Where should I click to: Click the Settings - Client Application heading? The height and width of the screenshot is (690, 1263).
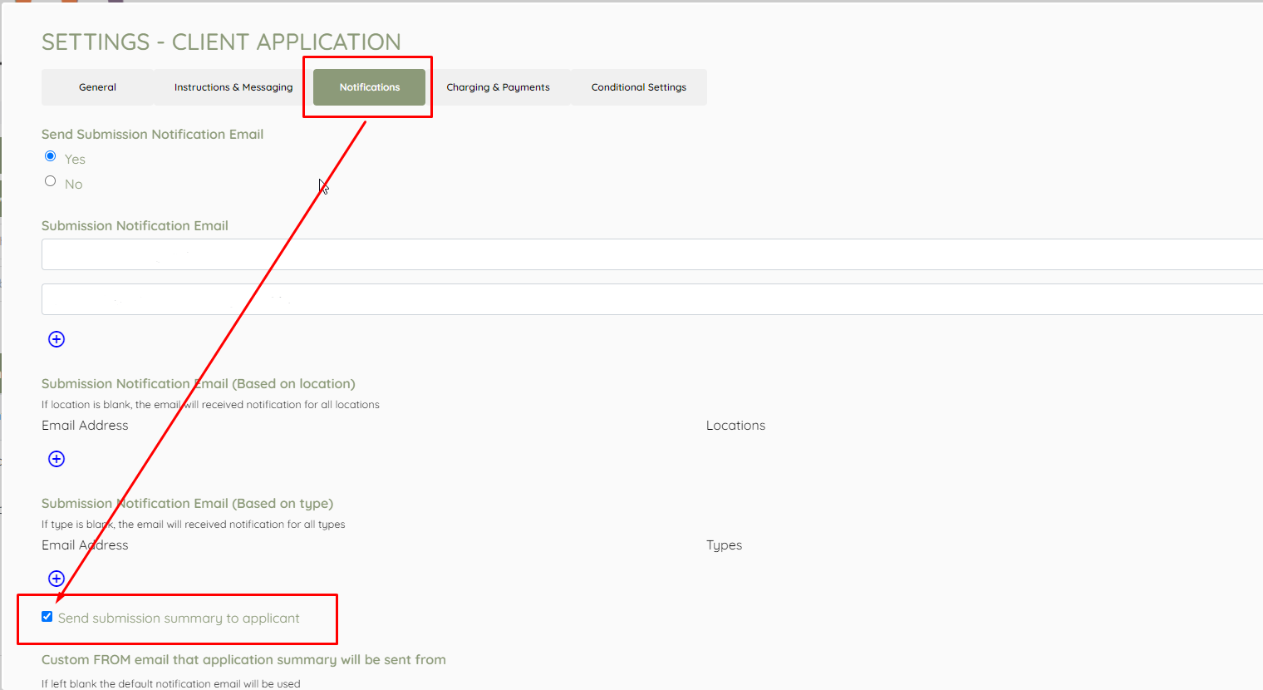pyautogui.click(x=221, y=42)
